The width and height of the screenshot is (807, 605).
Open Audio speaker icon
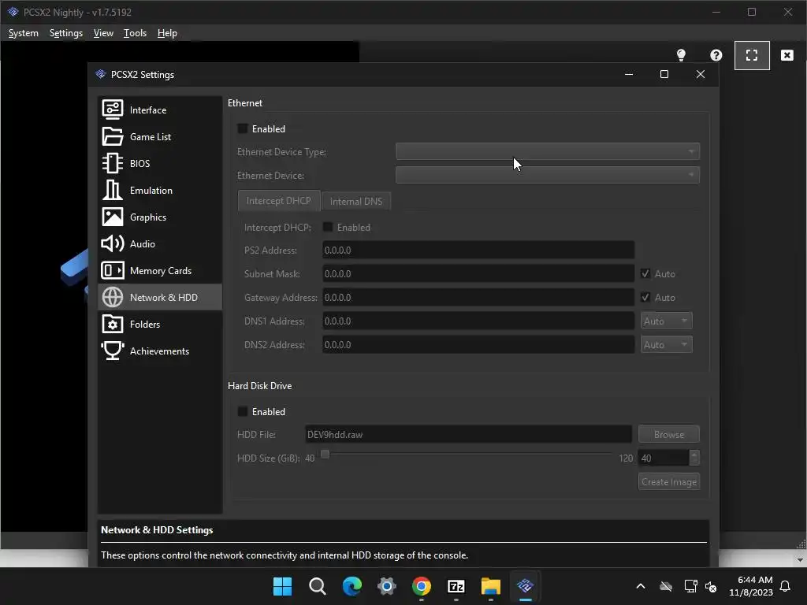112,243
